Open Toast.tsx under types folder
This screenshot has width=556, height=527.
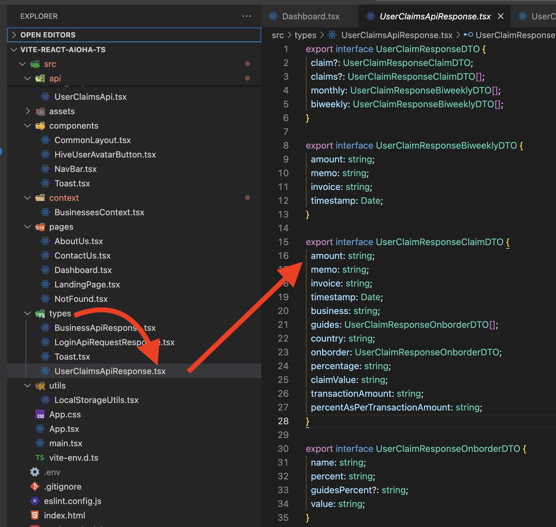coord(72,357)
